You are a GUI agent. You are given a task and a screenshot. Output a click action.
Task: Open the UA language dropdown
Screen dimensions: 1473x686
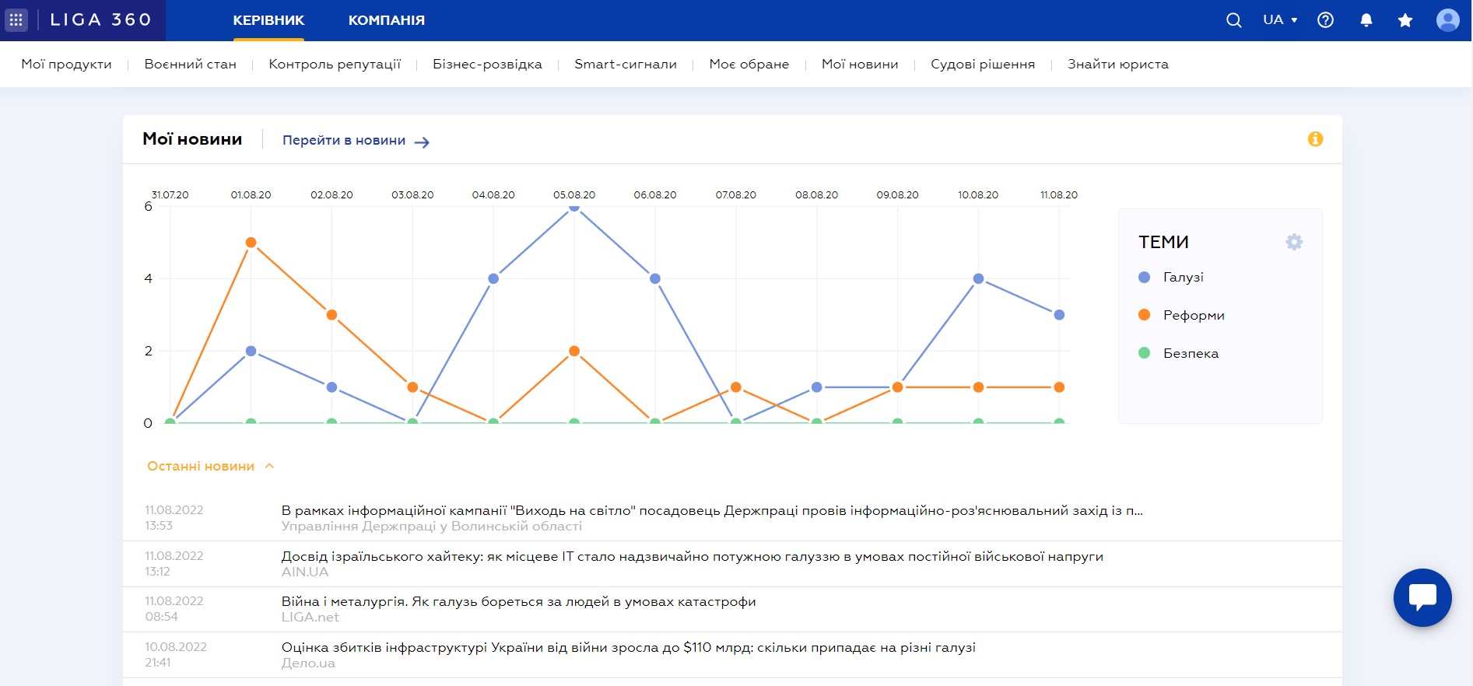coord(1280,20)
